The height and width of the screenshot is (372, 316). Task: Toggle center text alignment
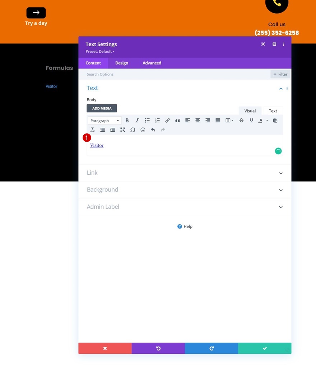point(197,121)
